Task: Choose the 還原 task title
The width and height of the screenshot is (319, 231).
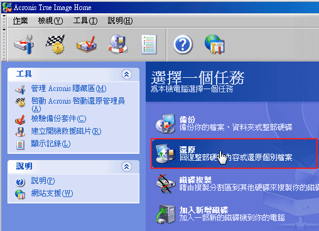Action: click(187, 149)
